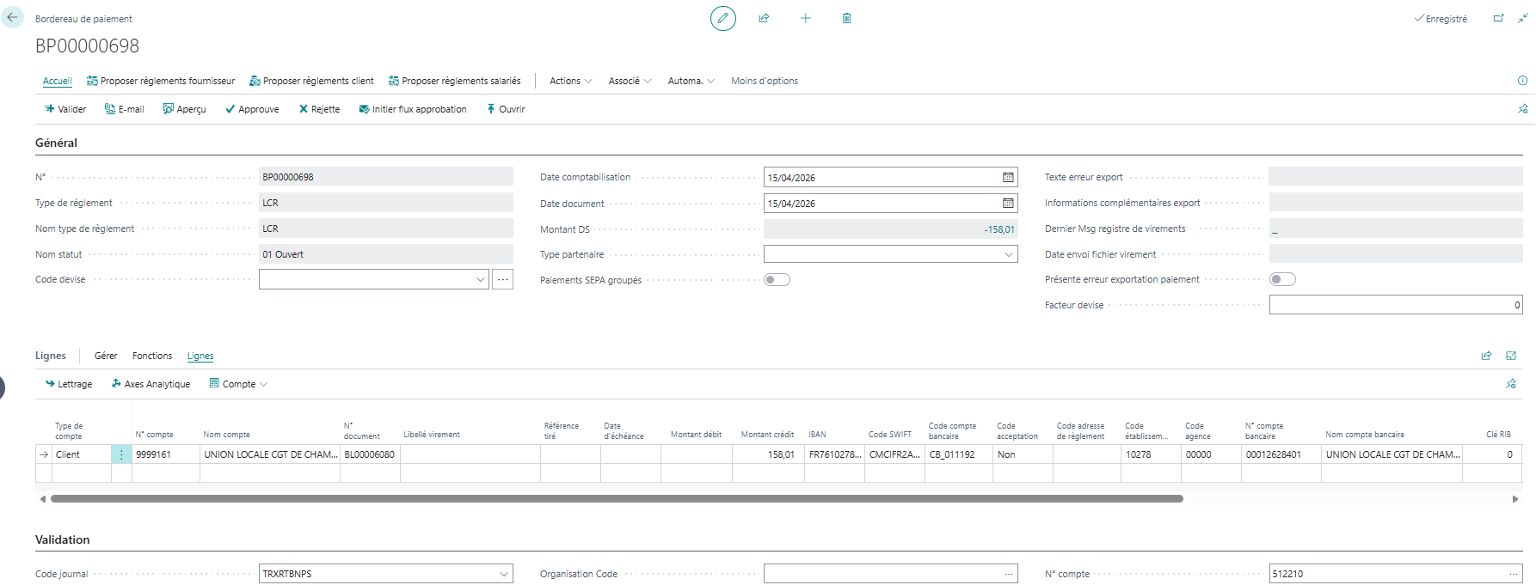Click the pencil edit icon
The image size is (1536, 585).
coord(722,18)
